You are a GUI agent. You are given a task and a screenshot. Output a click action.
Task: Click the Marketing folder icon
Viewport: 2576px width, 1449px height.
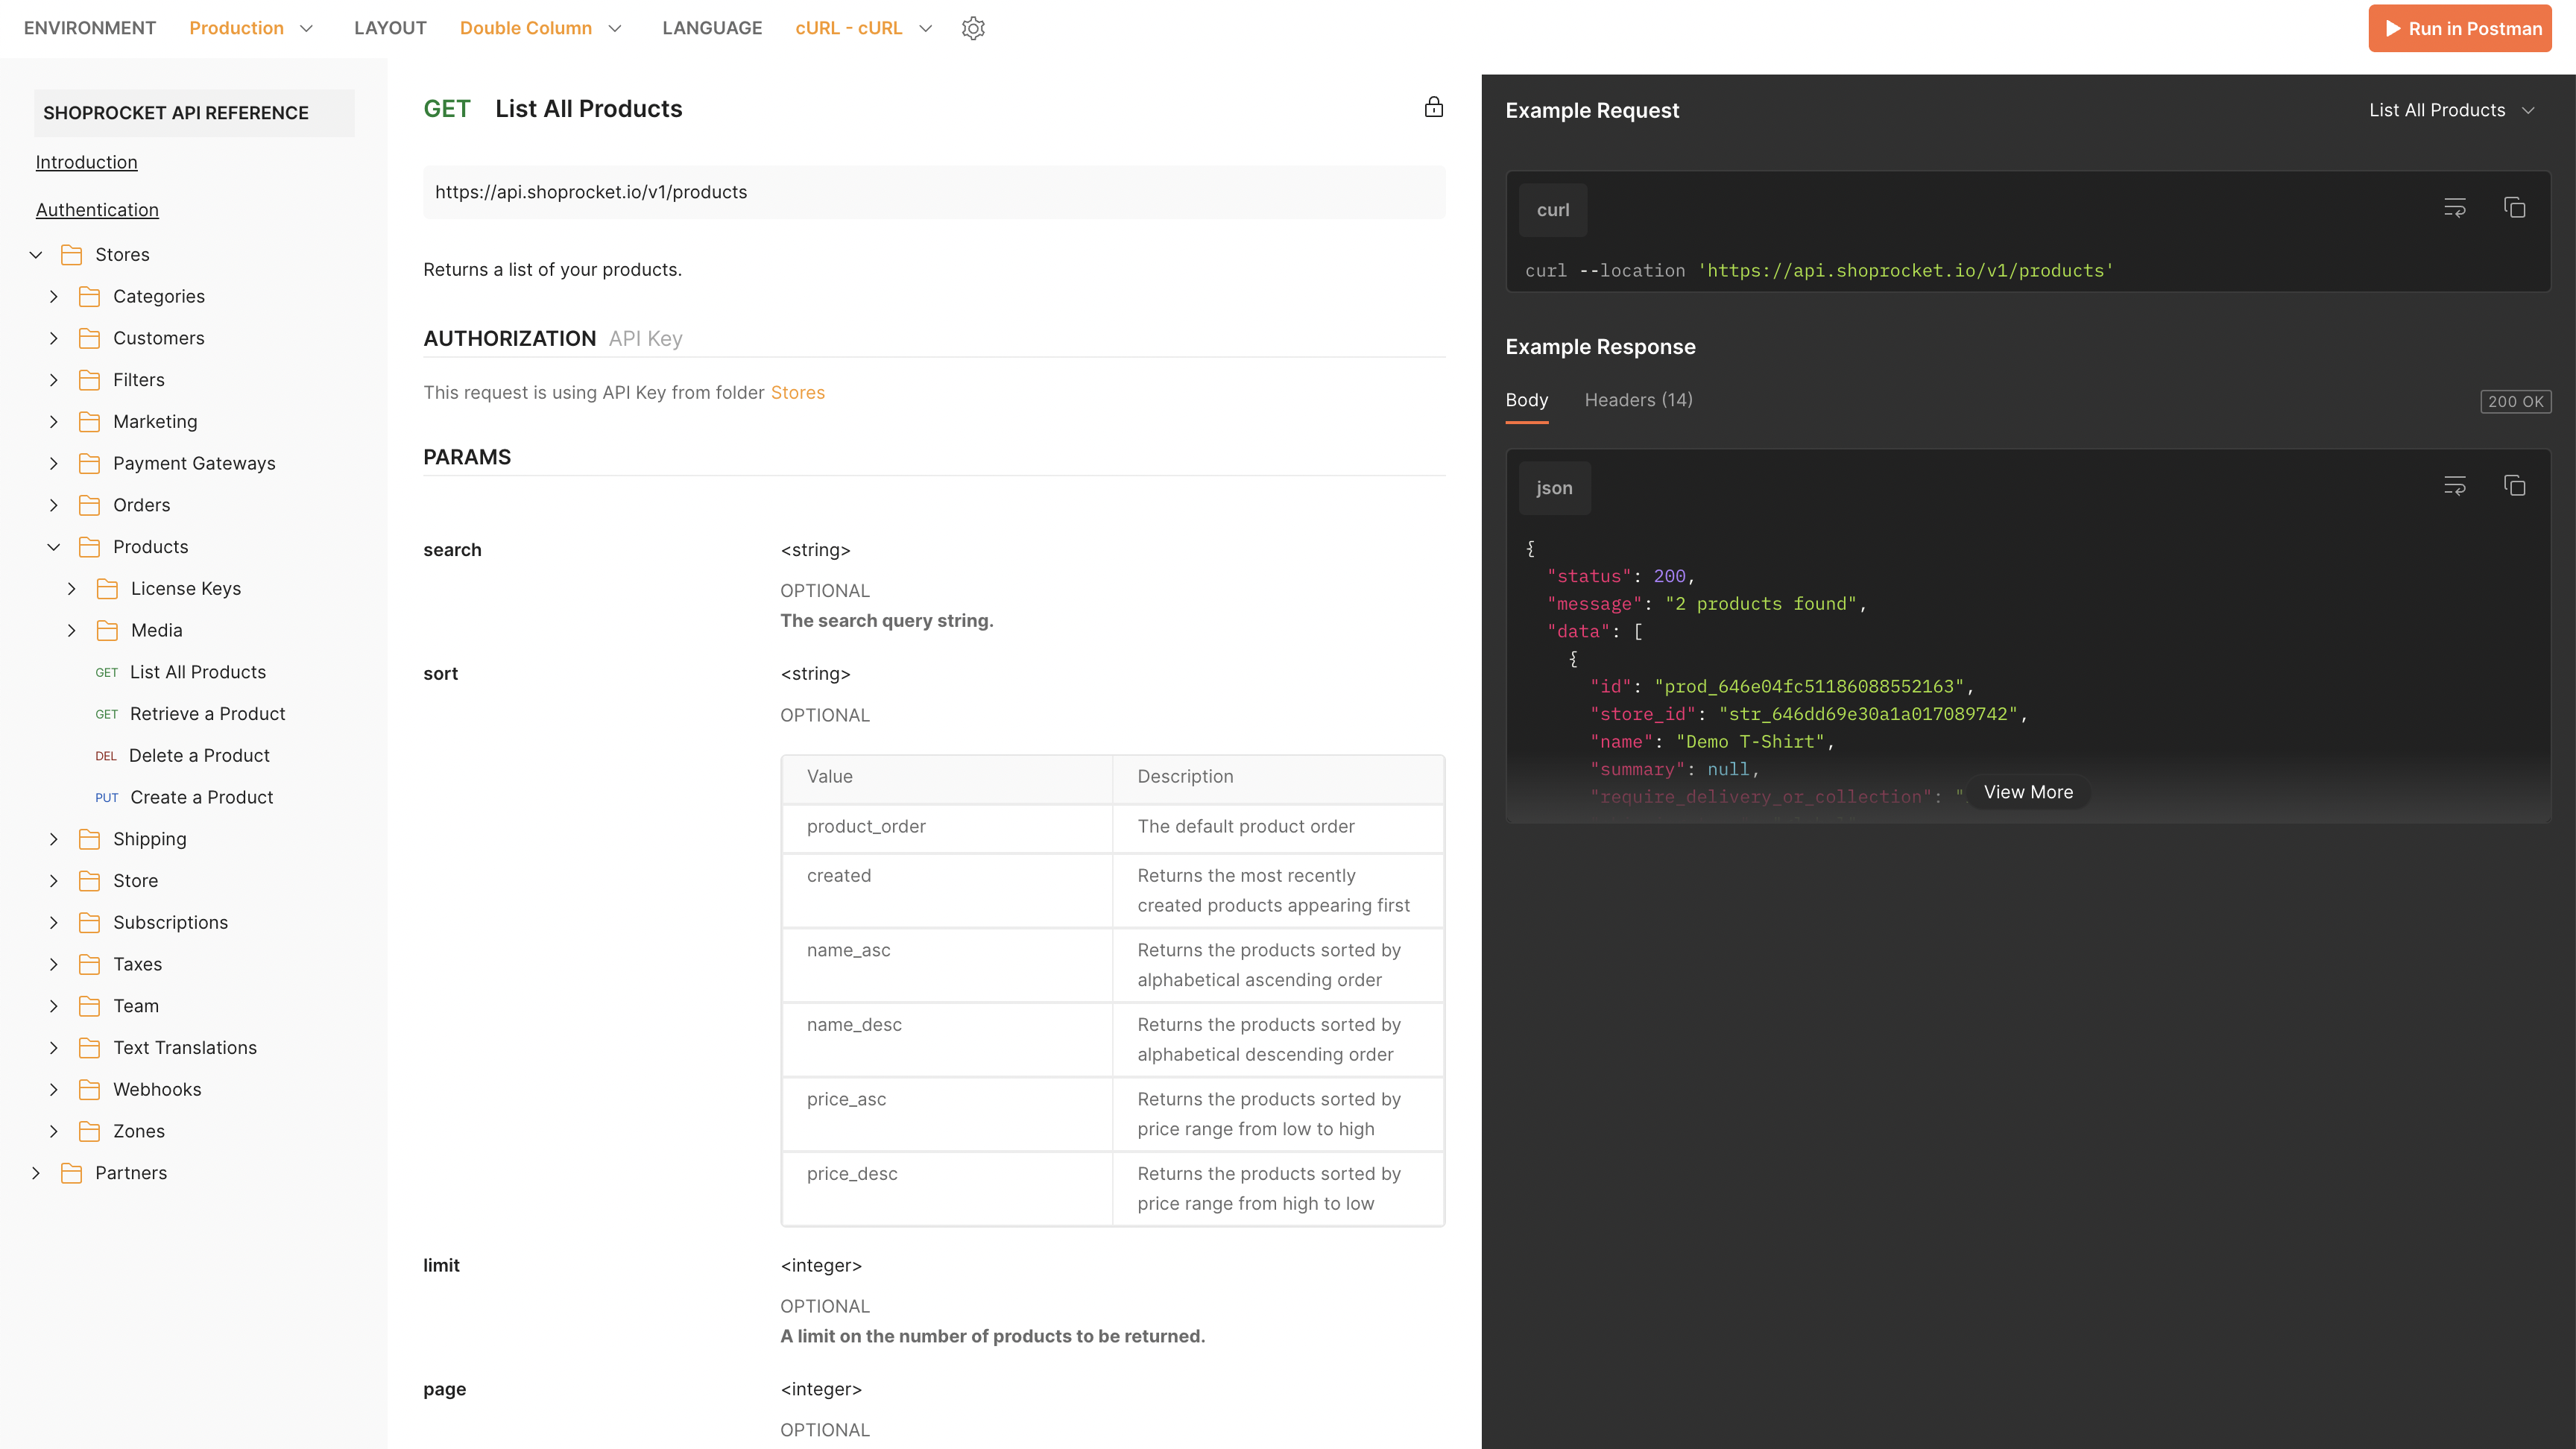[90, 422]
